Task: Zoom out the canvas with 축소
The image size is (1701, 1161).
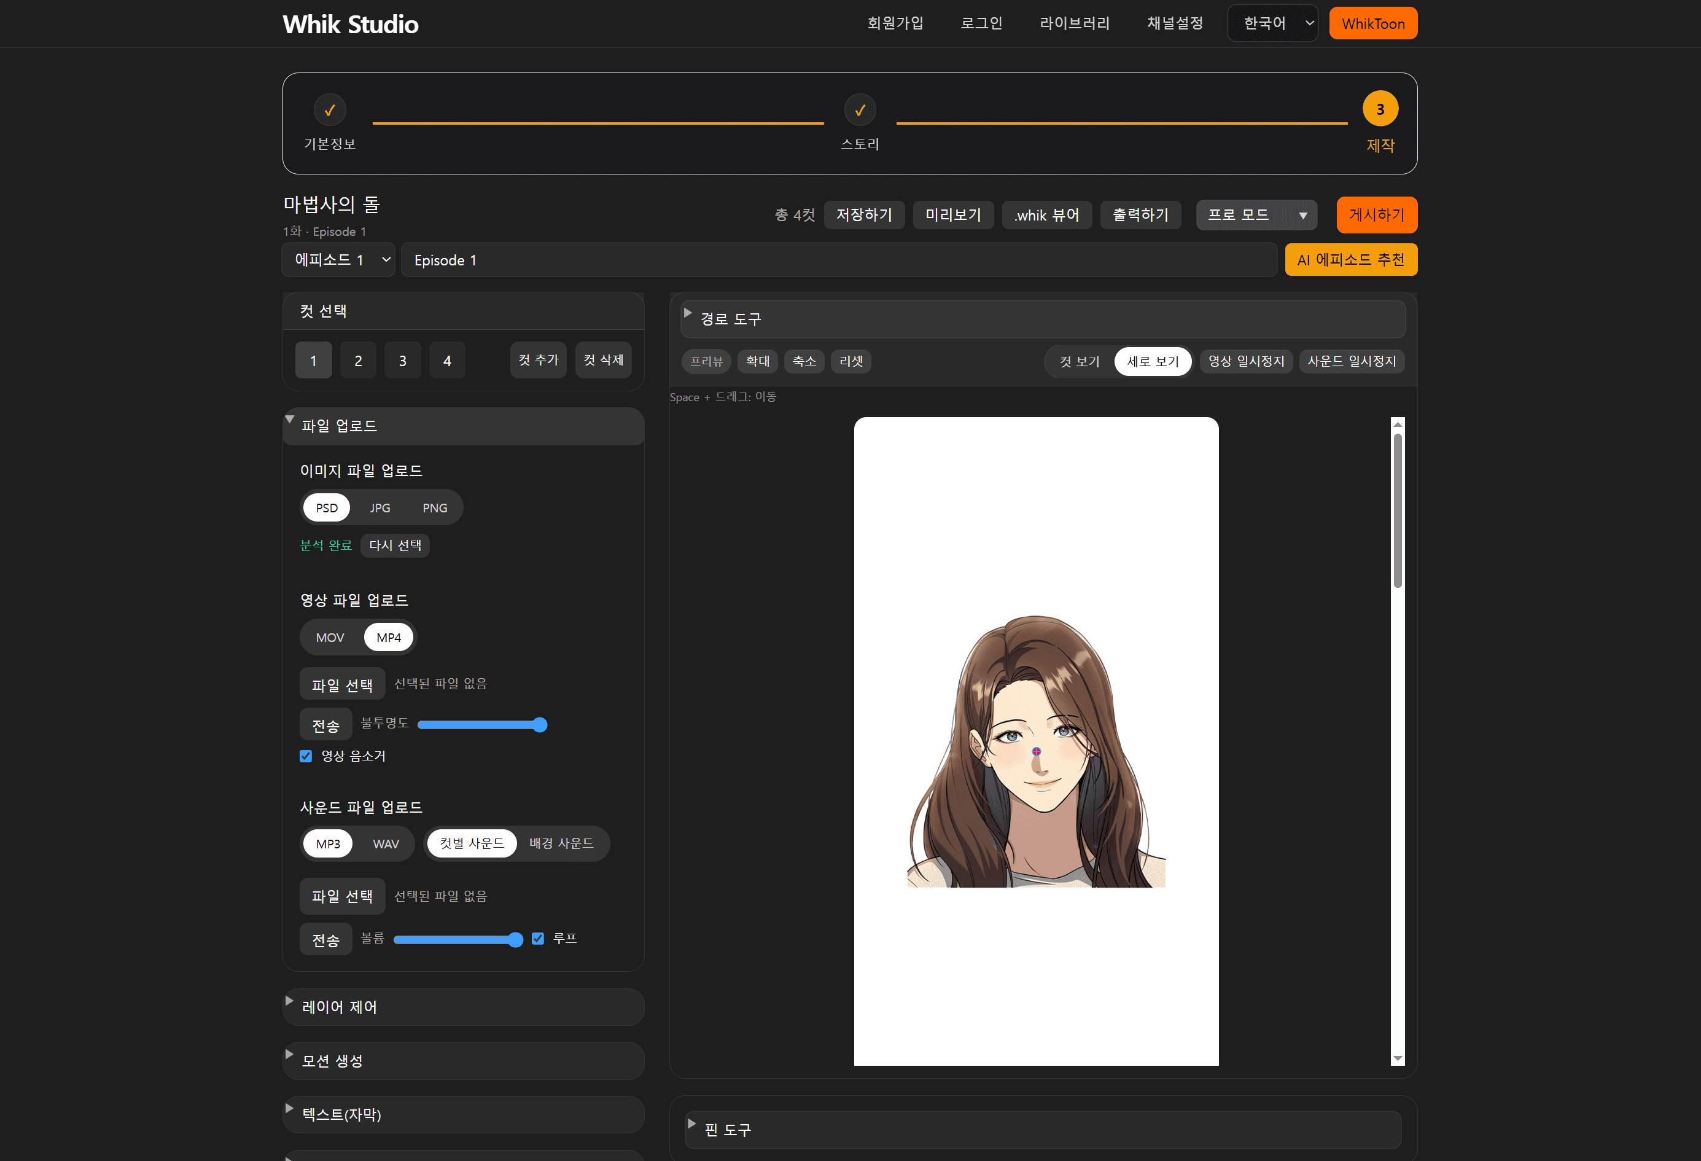Action: pos(804,361)
